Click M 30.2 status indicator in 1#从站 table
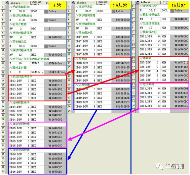Screen dimensions: 190x175 coord(172,11)
